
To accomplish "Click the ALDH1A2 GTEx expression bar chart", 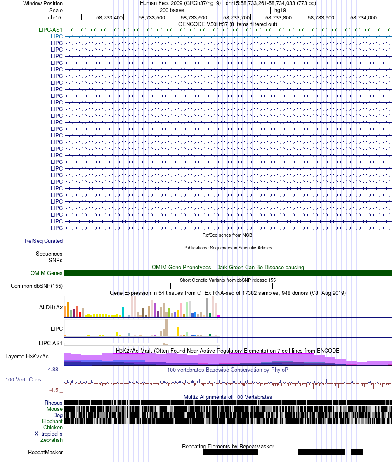I will (x=142, y=307).
